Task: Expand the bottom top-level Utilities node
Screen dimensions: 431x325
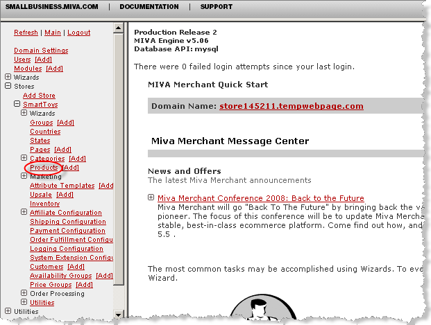Action: click(x=8, y=311)
